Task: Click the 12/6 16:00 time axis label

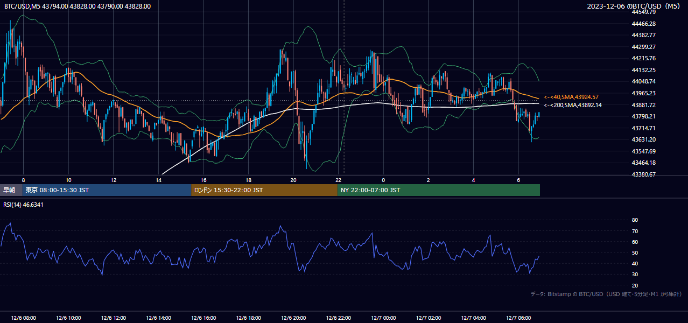Action: pyautogui.click(x=203, y=318)
